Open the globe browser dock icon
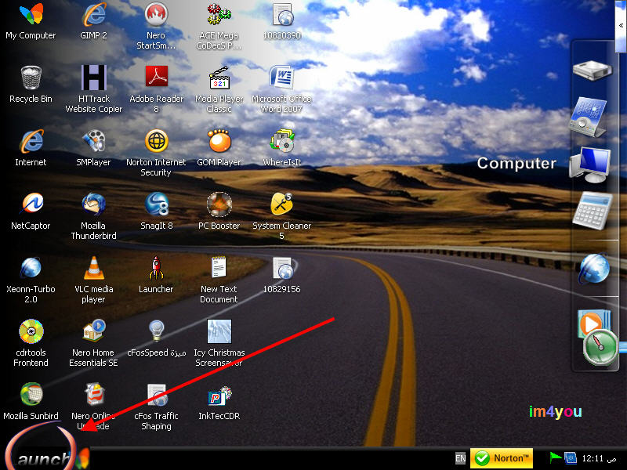Viewport: 627px width, 470px height. click(594, 269)
